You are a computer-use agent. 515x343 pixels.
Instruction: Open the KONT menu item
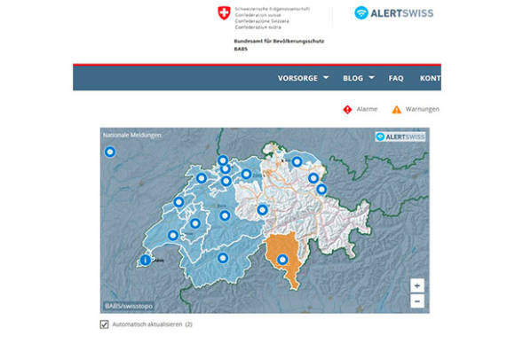pyautogui.click(x=430, y=78)
